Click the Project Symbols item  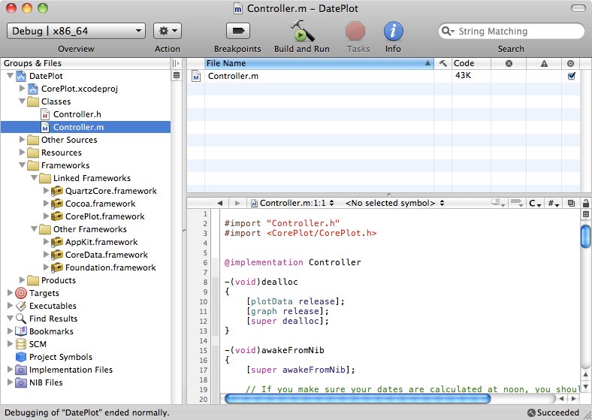tap(60, 357)
